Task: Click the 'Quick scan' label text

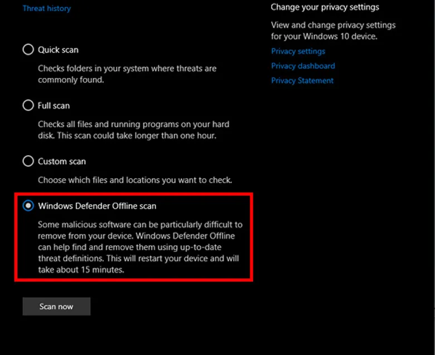Action: [58, 50]
